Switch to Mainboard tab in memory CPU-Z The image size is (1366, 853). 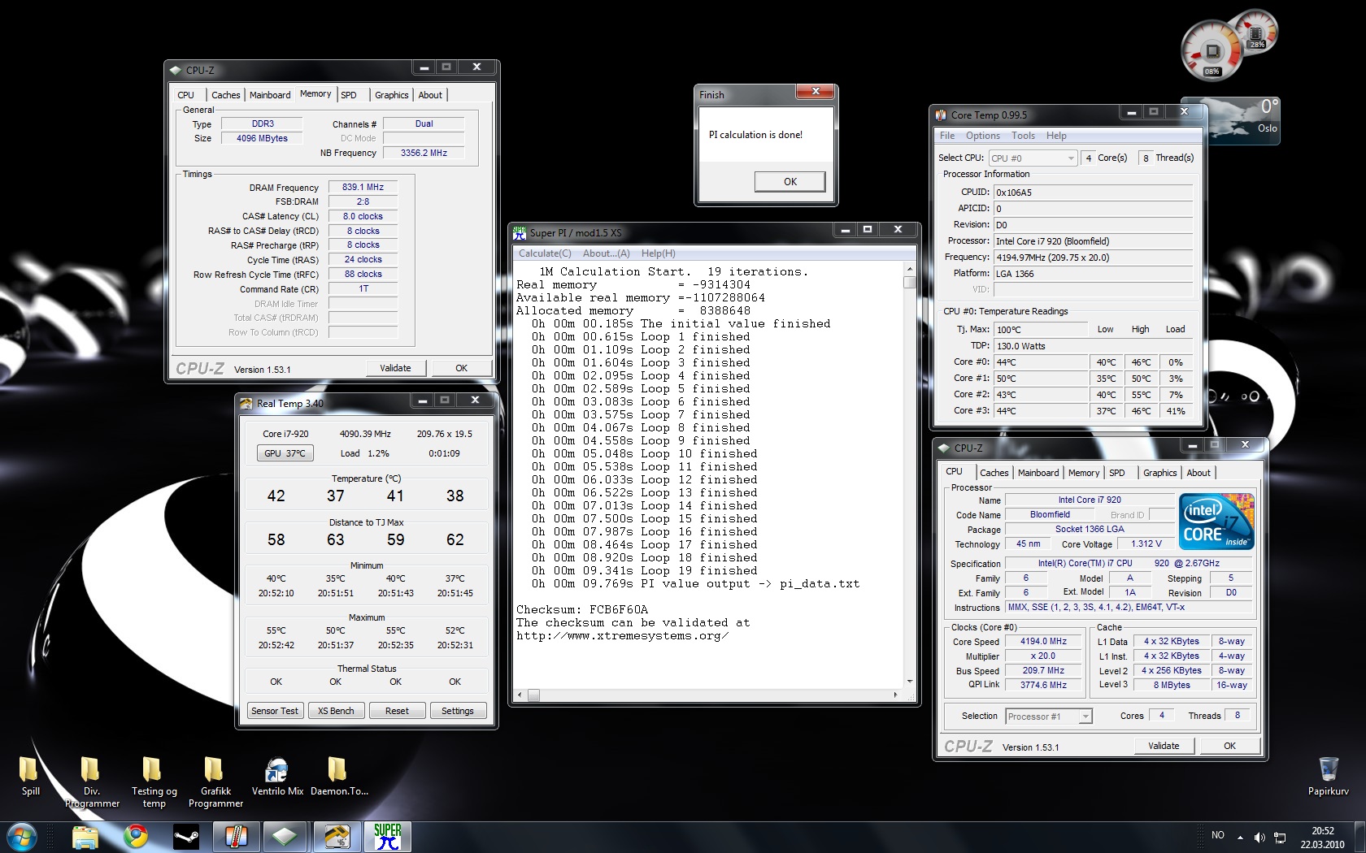coord(270,95)
